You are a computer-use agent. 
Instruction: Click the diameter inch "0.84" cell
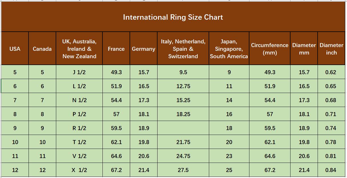tap(331, 170)
